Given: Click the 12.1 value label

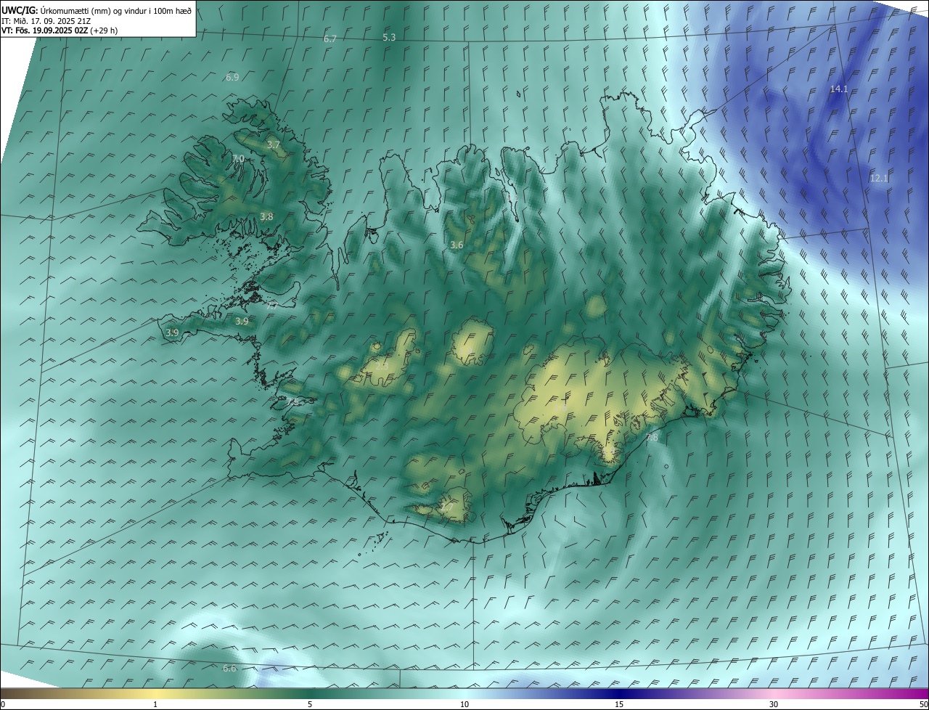Looking at the screenshot, I should coord(879,178).
